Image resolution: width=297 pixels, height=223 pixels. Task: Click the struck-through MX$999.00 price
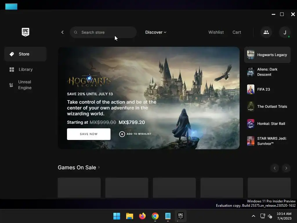pos(103,122)
